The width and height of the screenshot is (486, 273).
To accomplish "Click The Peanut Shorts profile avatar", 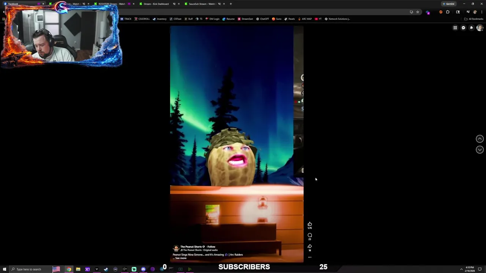I will 176,248.
